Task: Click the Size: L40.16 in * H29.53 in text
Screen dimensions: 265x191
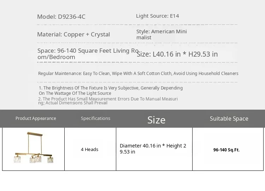Action: [177, 54]
